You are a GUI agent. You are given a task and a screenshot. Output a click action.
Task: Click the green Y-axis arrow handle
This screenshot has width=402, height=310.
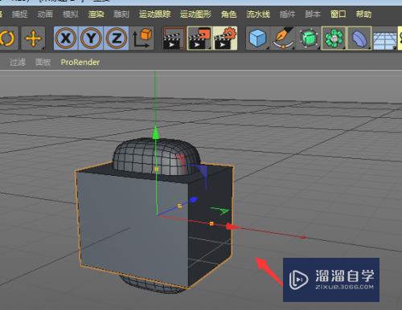156,133
